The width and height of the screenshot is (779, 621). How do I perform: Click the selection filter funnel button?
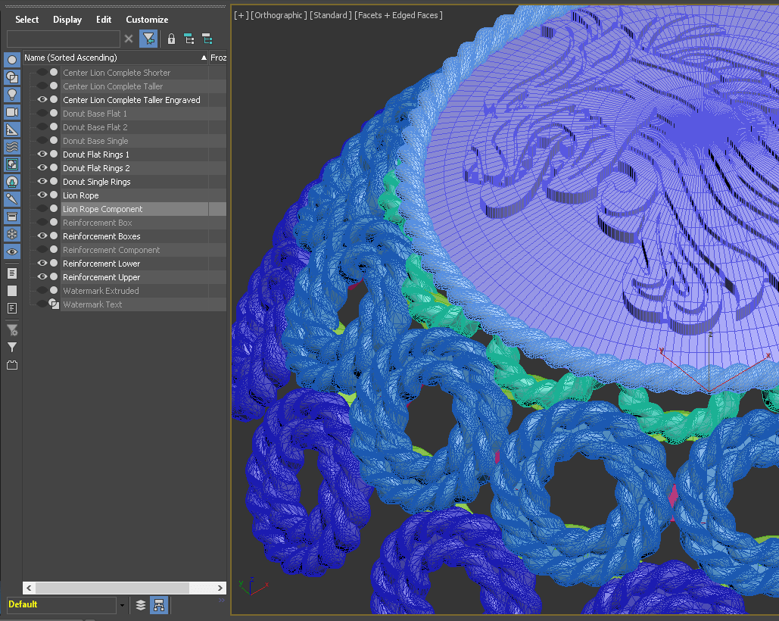(149, 39)
